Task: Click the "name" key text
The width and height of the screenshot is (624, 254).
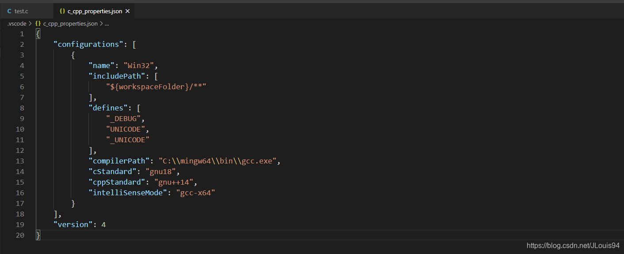Action: tap(102, 65)
